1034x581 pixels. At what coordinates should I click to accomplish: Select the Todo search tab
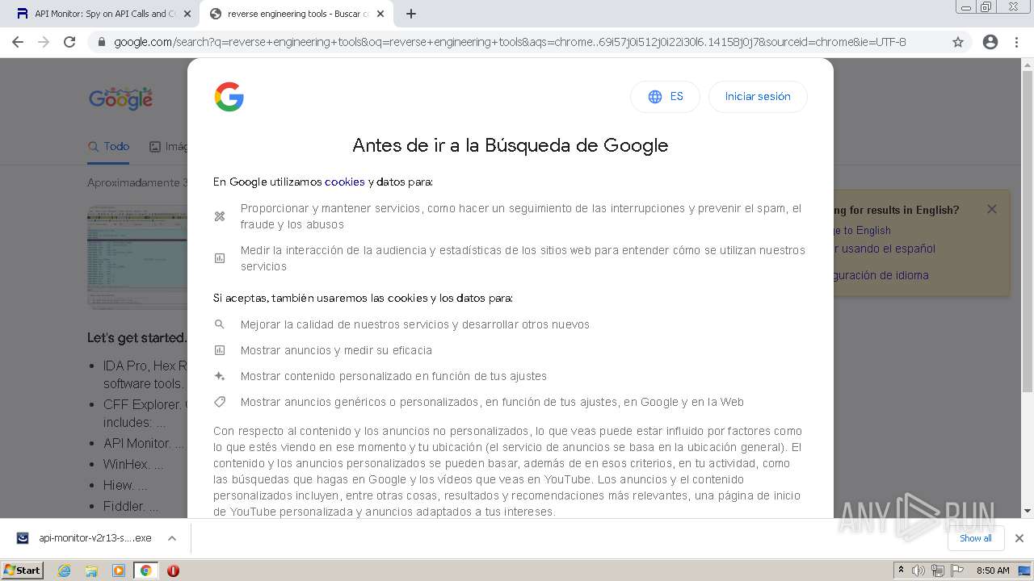[x=109, y=146]
